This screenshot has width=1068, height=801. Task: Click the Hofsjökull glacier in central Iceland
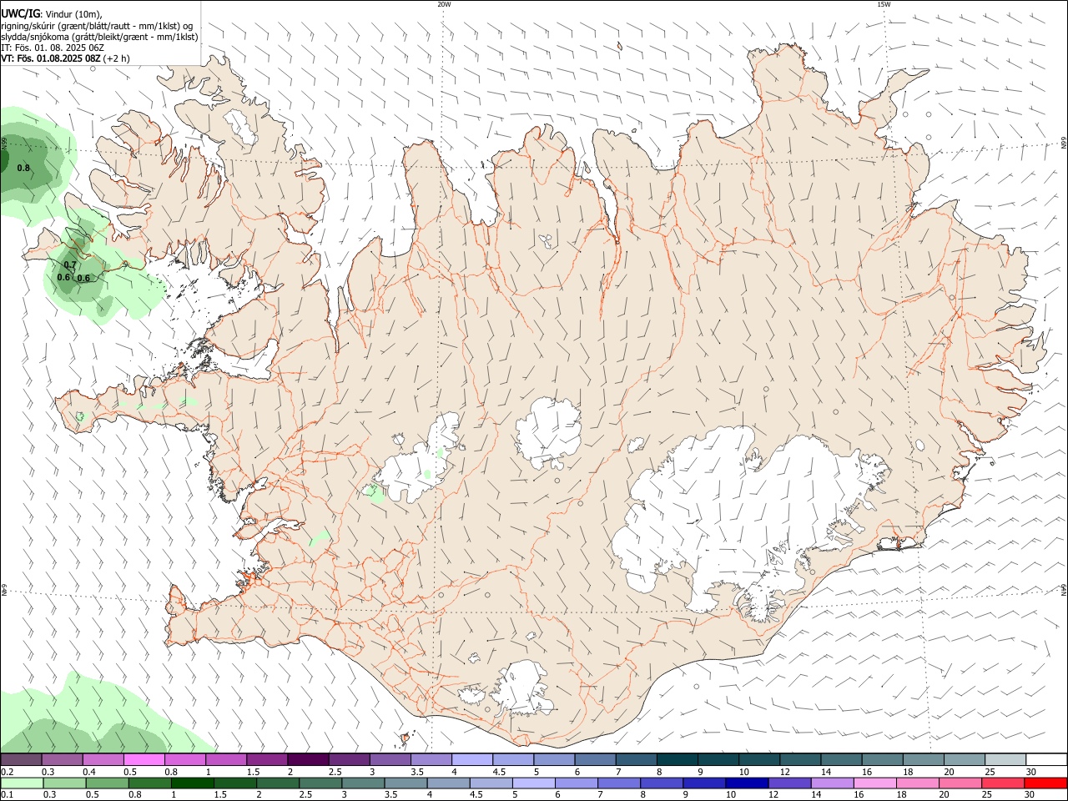[548, 434]
